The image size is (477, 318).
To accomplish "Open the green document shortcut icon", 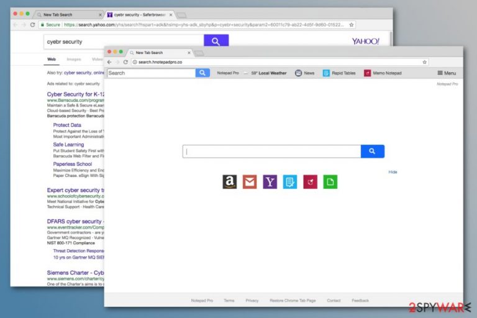I will 330,182.
